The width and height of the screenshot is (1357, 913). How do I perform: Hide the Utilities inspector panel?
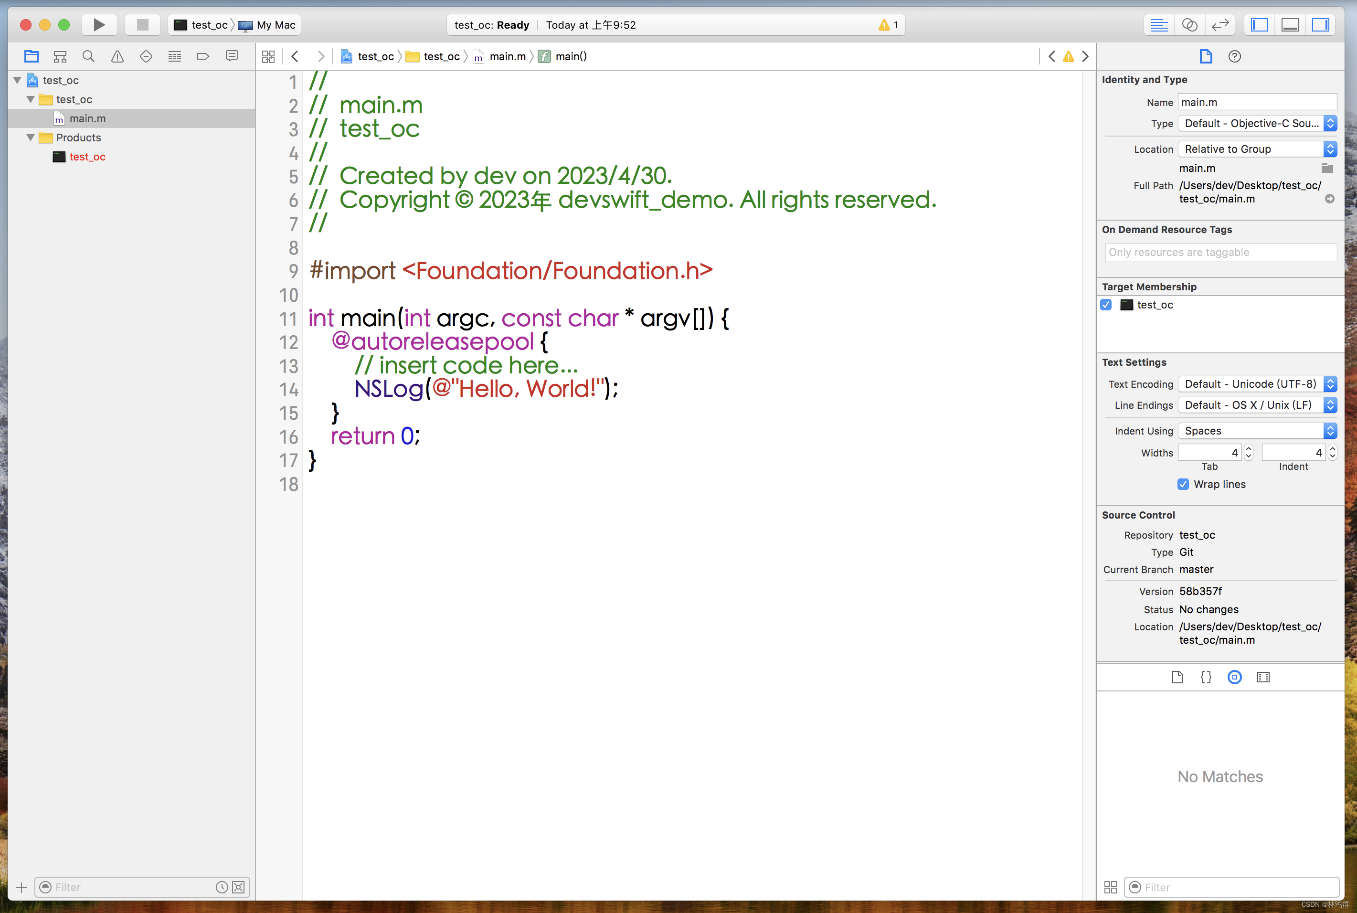(1320, 25)
